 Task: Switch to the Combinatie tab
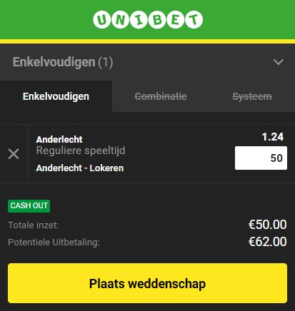(161, 96)
